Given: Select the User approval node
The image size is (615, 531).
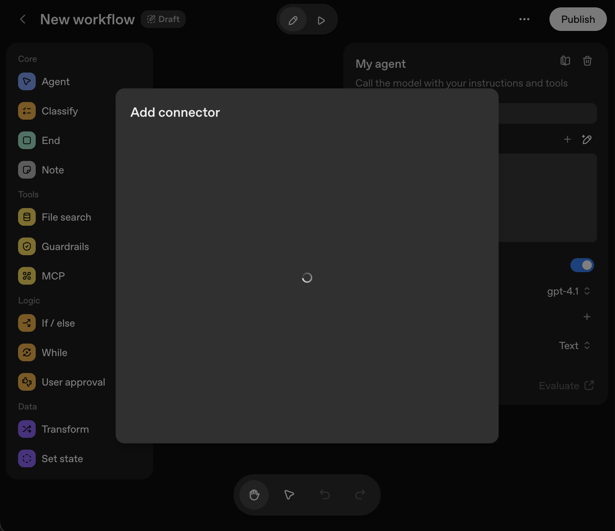Looking at the screenshot, I should (61, 382).
